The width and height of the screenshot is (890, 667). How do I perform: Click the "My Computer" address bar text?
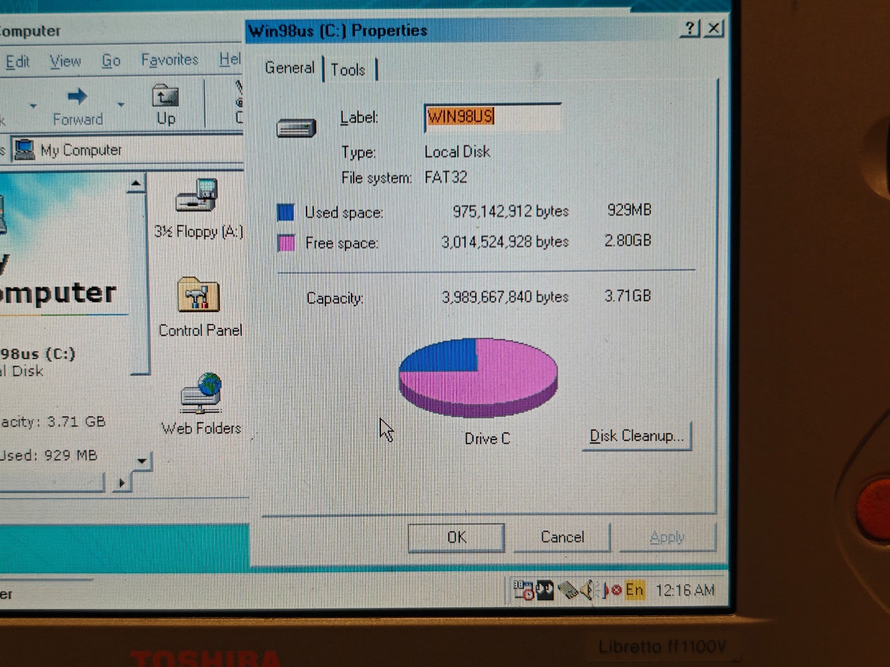81,150
